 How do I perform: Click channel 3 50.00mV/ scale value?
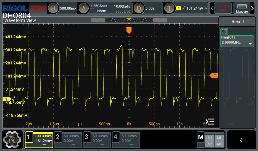(101, 136)
